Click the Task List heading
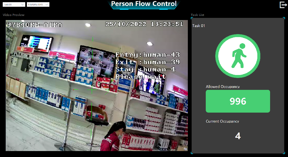Image resolution: width=288 pixels, height=157 pixels. coord(197,15)
